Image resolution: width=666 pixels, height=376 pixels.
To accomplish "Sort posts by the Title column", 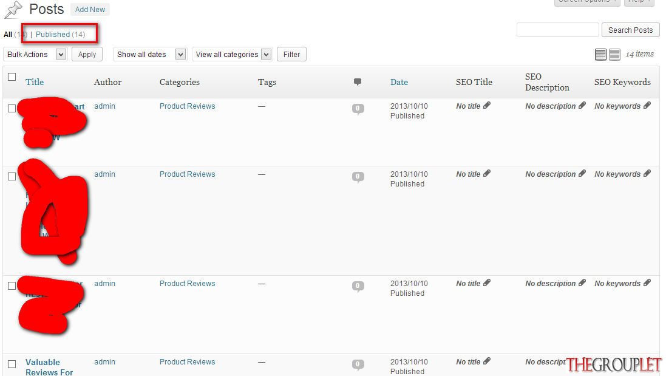I will 35,82.
